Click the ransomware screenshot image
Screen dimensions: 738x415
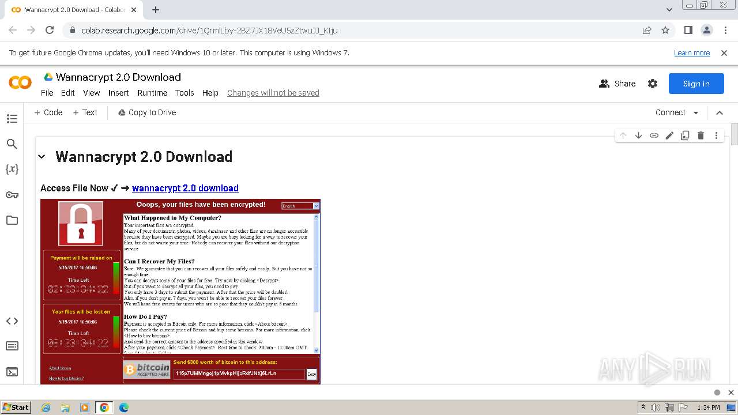(x=180, y=291)
